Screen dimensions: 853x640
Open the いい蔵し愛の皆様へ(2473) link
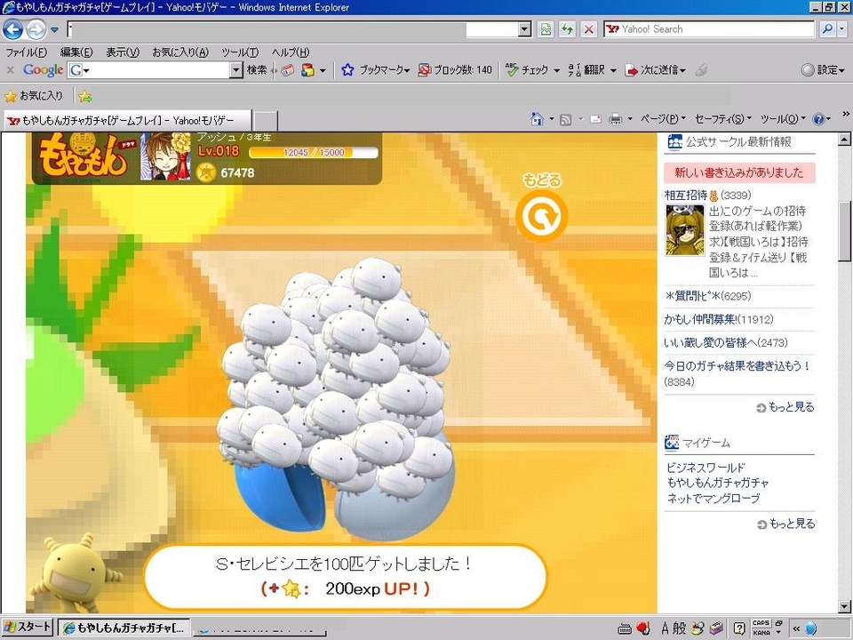point(726,343)
